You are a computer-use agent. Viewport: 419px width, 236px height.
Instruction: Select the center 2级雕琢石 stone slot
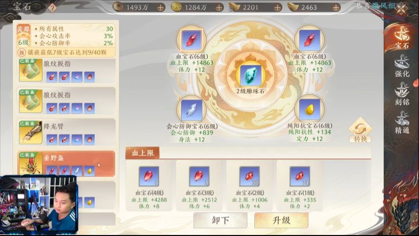(x=250, y=76)
